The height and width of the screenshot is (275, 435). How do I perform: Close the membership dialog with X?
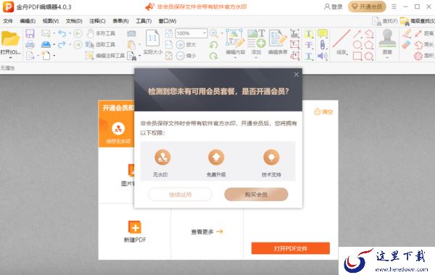(x=297, y=75)
